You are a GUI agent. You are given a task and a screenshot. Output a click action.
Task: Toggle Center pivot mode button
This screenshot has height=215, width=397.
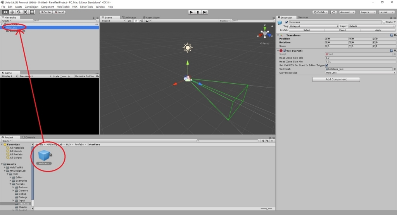tap(46, 12)
